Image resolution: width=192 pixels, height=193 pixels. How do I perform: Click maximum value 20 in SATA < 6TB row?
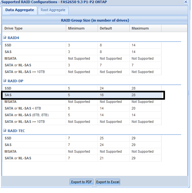134,108
